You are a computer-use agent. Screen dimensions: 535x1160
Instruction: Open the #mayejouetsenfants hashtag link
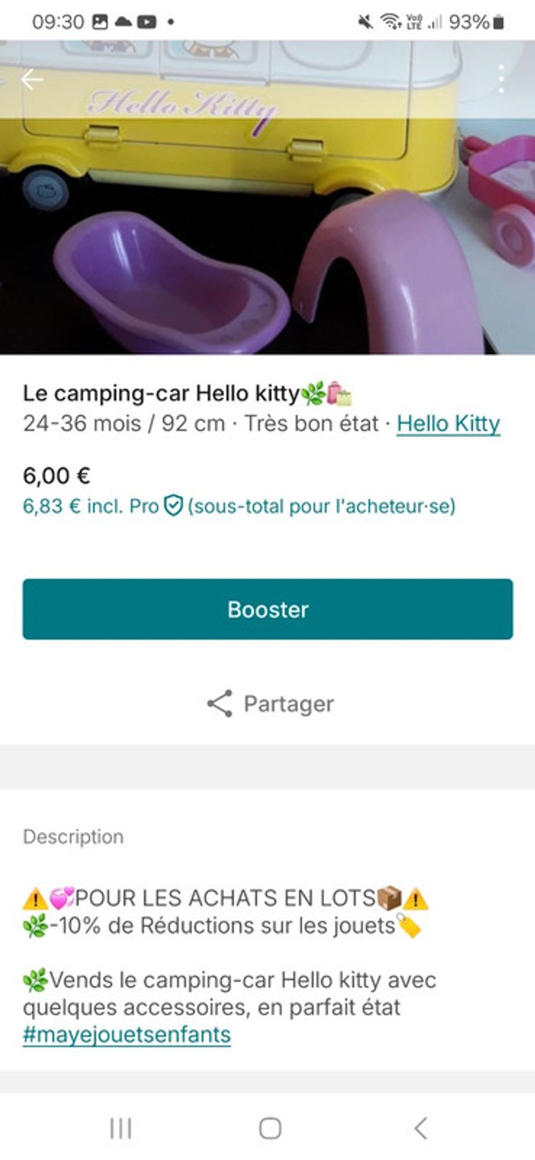(127, 1035)
